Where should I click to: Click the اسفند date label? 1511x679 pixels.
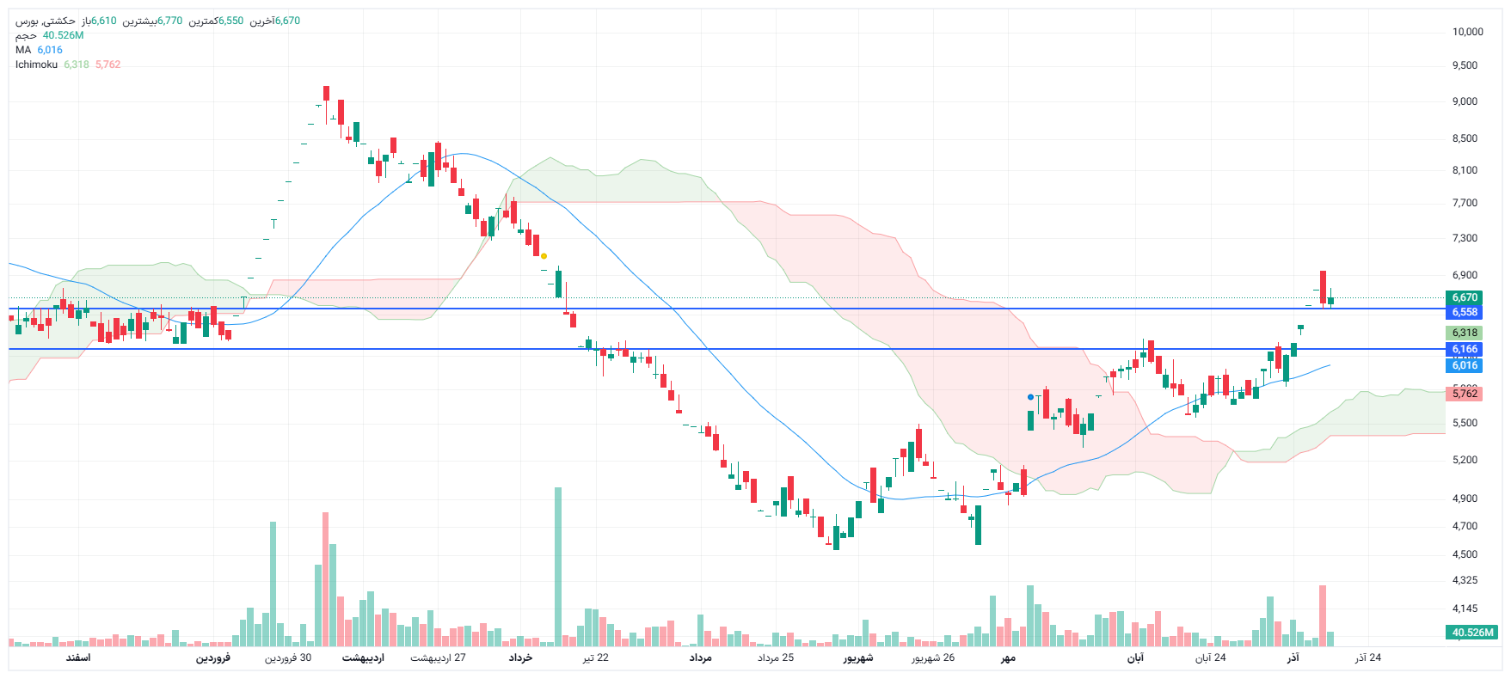click(x=78, y=658)
